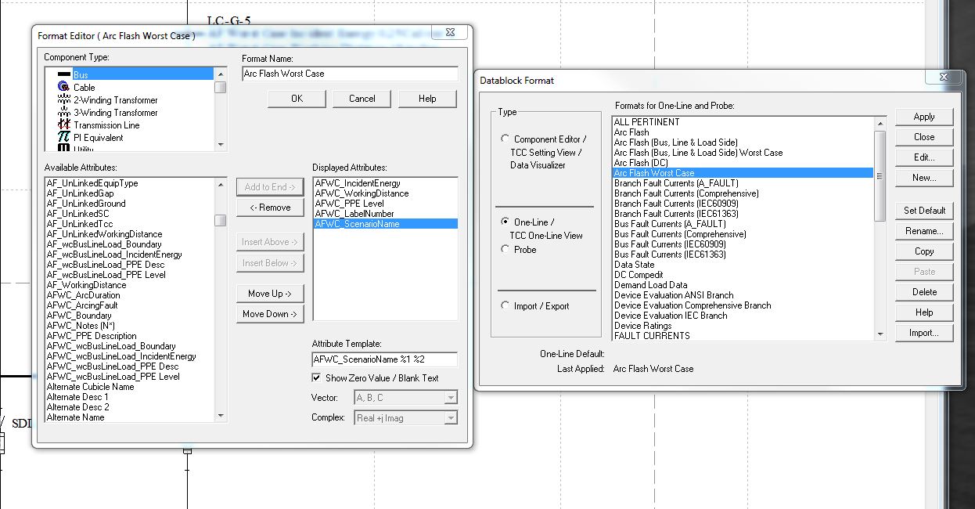Click the Attribute Template input field
Screen dimensions: 975x509
tap(384, 359)
